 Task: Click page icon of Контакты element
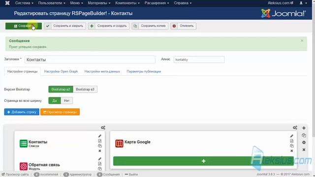pyautogui.click(x=99, y=141)
